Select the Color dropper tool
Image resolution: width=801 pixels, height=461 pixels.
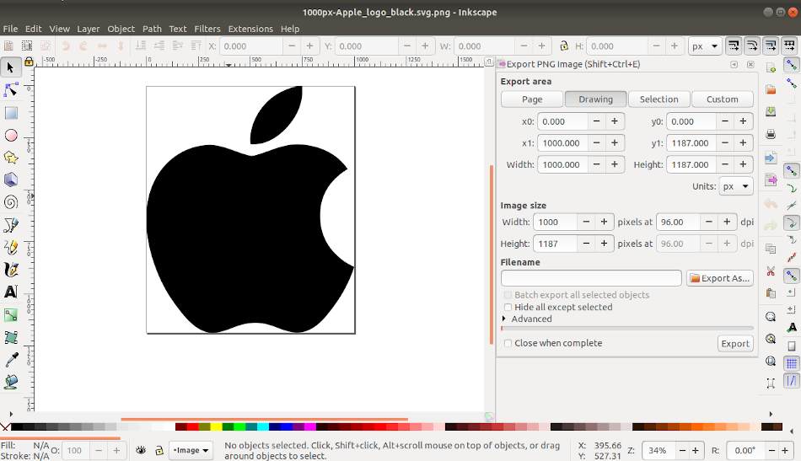click(11, 359)
